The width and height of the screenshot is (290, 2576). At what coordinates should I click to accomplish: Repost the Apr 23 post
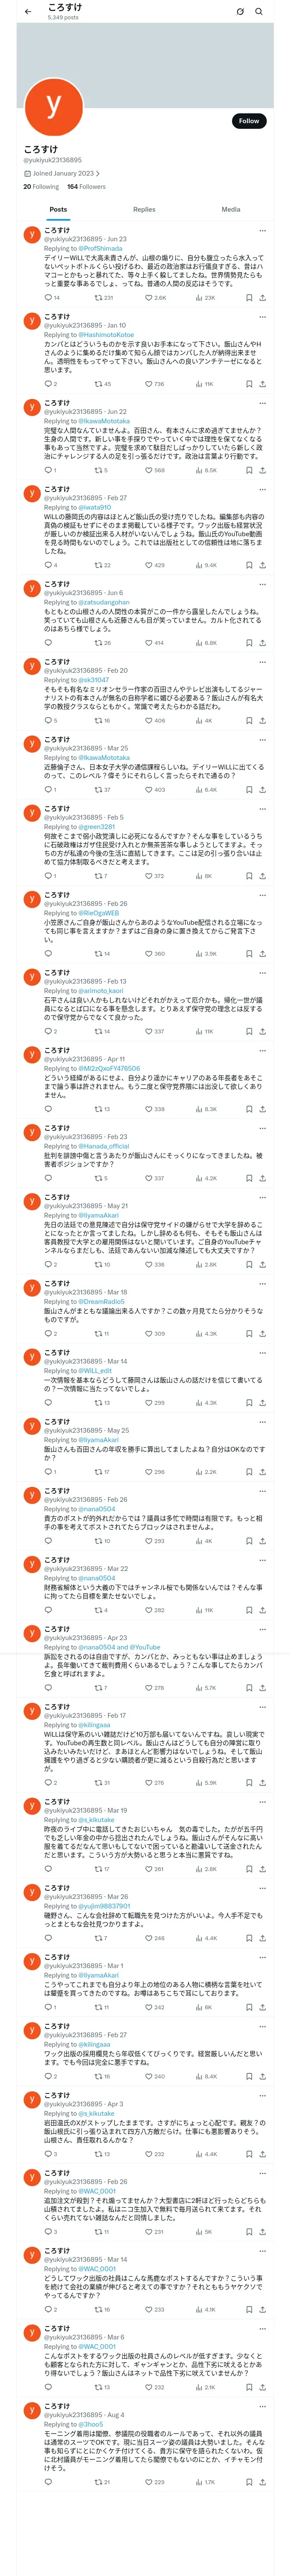point(98,1688)
